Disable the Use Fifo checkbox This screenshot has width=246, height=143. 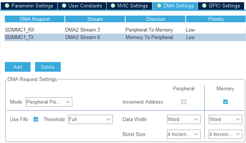pyautogui.click(x=36, y=119)
